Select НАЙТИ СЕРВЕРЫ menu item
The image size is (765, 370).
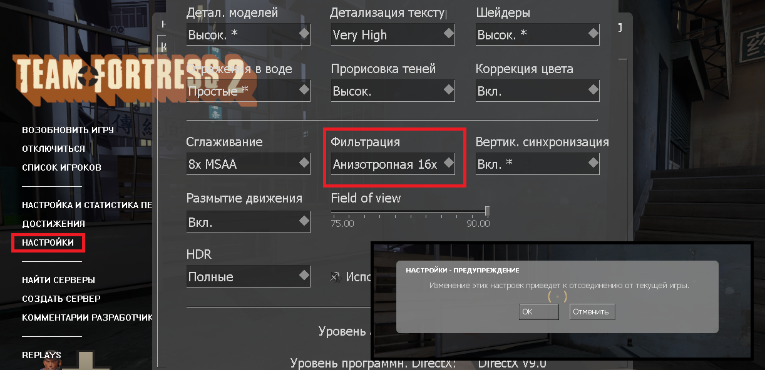point(58,280)
